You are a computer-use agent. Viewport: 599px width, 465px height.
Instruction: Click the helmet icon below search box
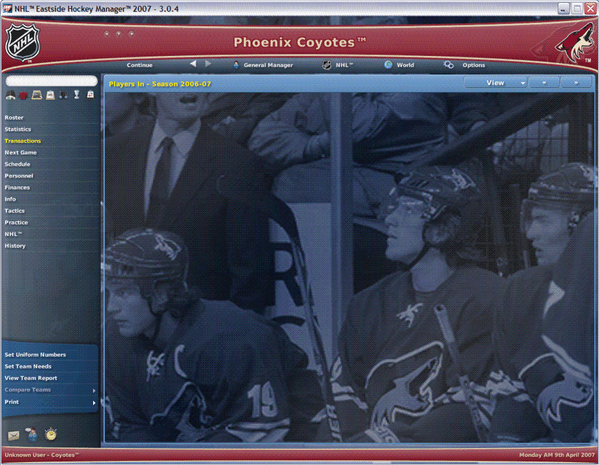pos(11,95)
